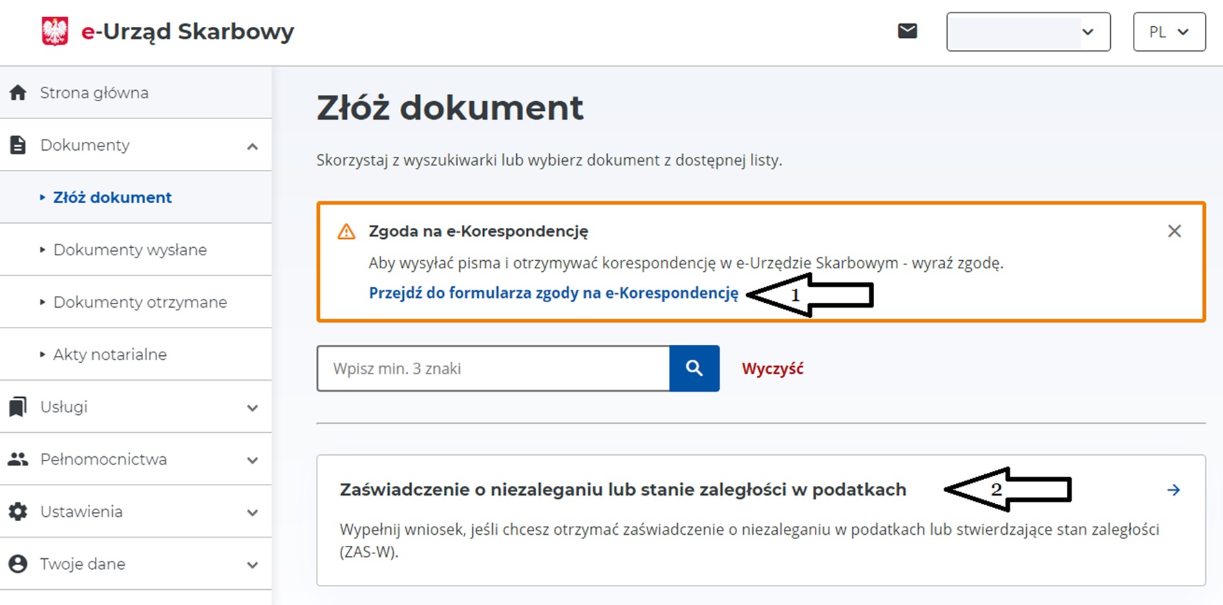The image size is (1223, 605).
Task: Expand the Pełnomocnictwa section chevron
Action: click(253, 460)
